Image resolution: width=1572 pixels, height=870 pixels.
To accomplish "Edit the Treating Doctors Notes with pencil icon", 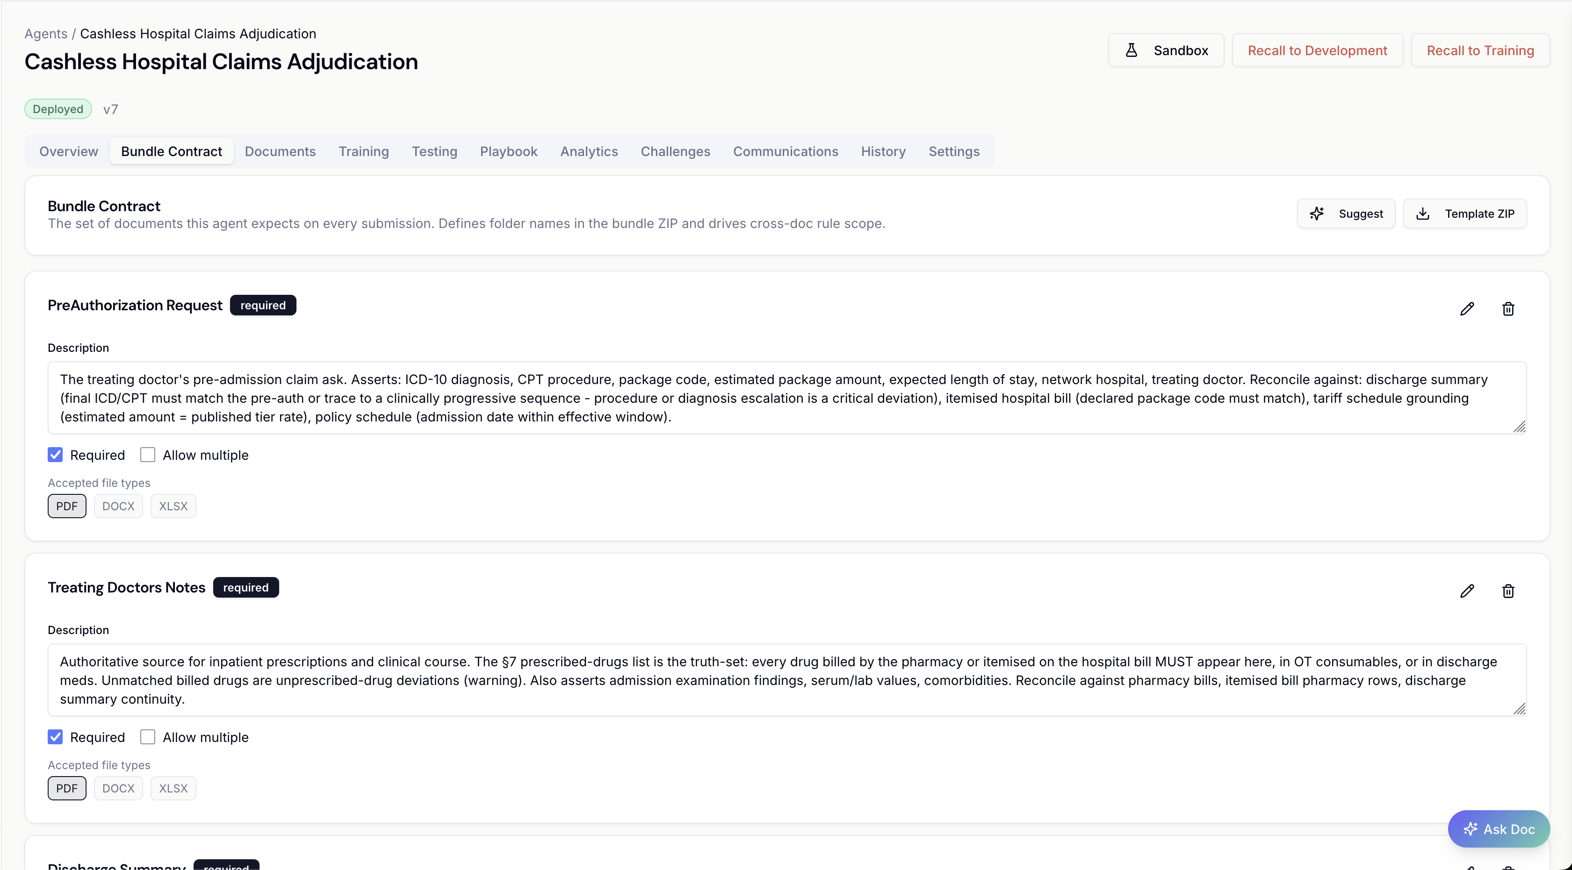I will [x=1467, y=591].
